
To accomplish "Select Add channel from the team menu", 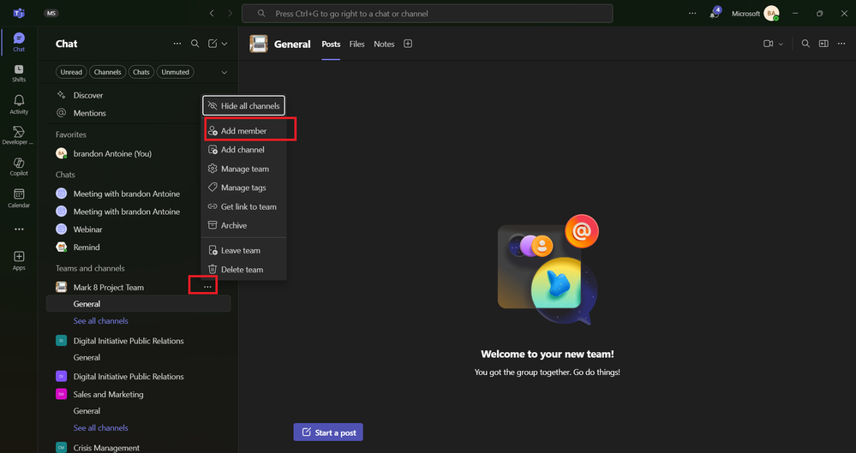I will (x=243, y=150).
